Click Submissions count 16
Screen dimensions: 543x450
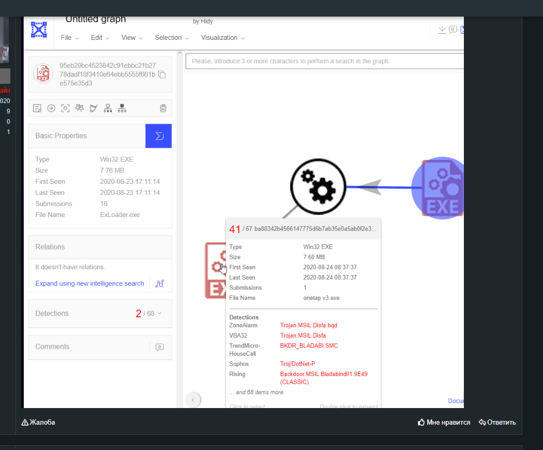[x=103, y=204]
